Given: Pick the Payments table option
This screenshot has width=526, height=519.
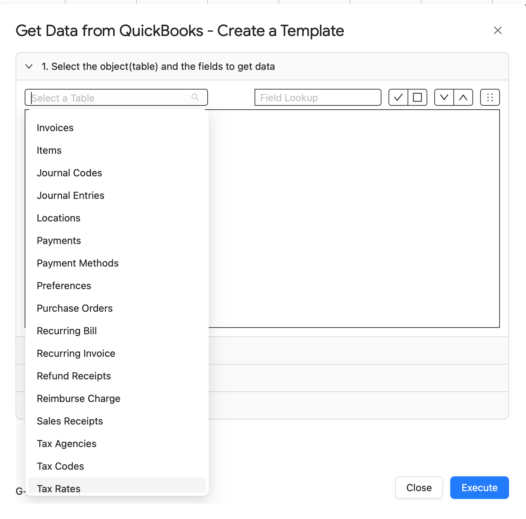Looking at the screenshot, I should pos(117,240).
